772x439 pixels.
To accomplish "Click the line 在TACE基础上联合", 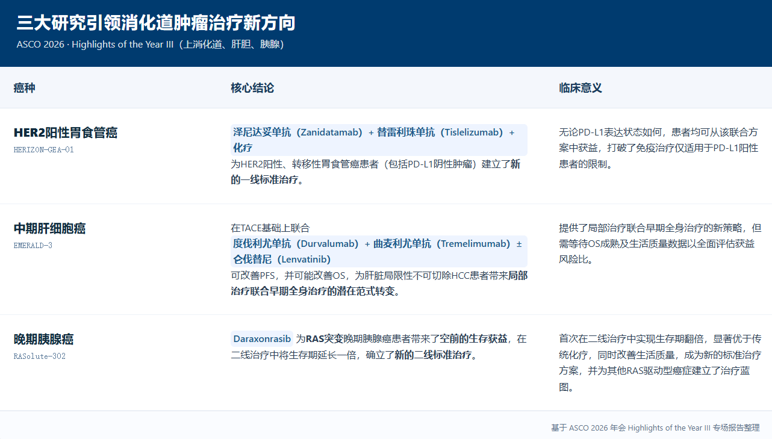I will (270, 228).
